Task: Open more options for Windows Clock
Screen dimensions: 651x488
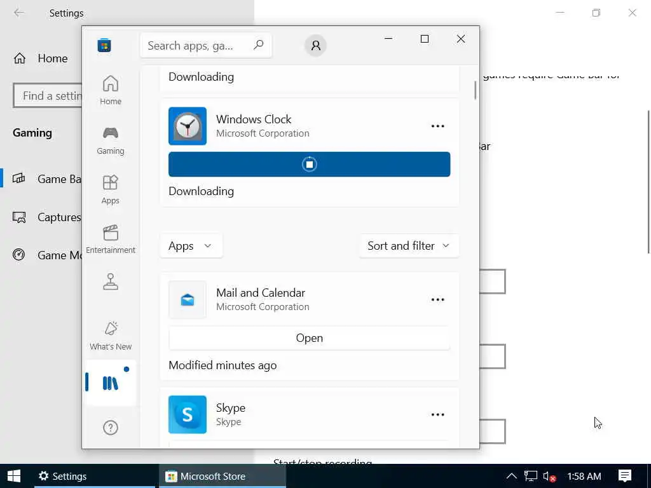Action: [437, 126]
